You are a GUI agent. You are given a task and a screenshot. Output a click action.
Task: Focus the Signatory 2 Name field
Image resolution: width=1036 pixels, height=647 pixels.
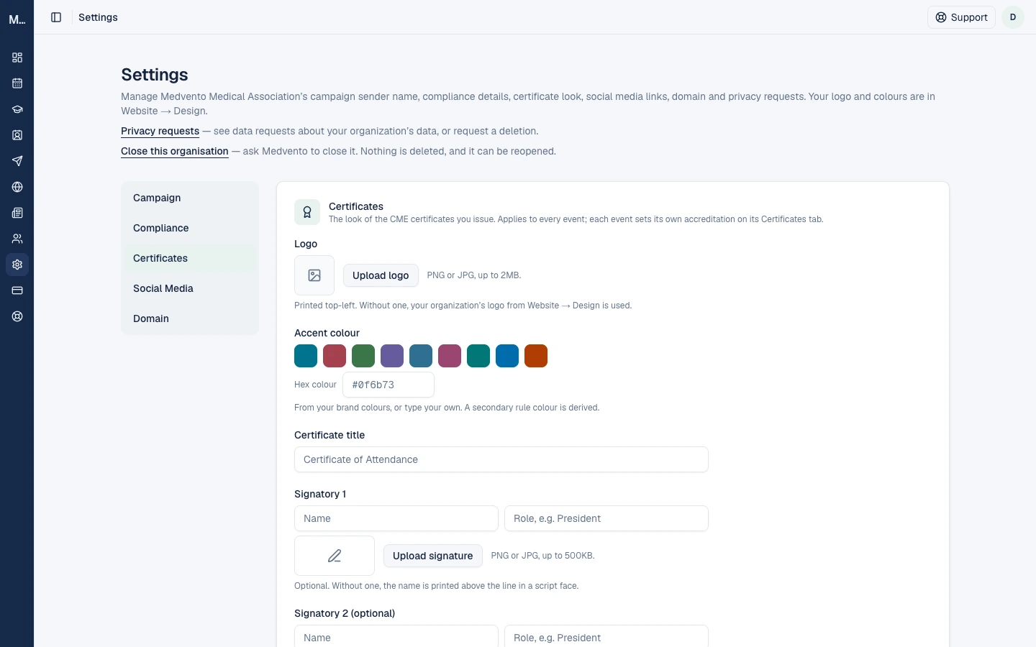[x=396, y=636]
